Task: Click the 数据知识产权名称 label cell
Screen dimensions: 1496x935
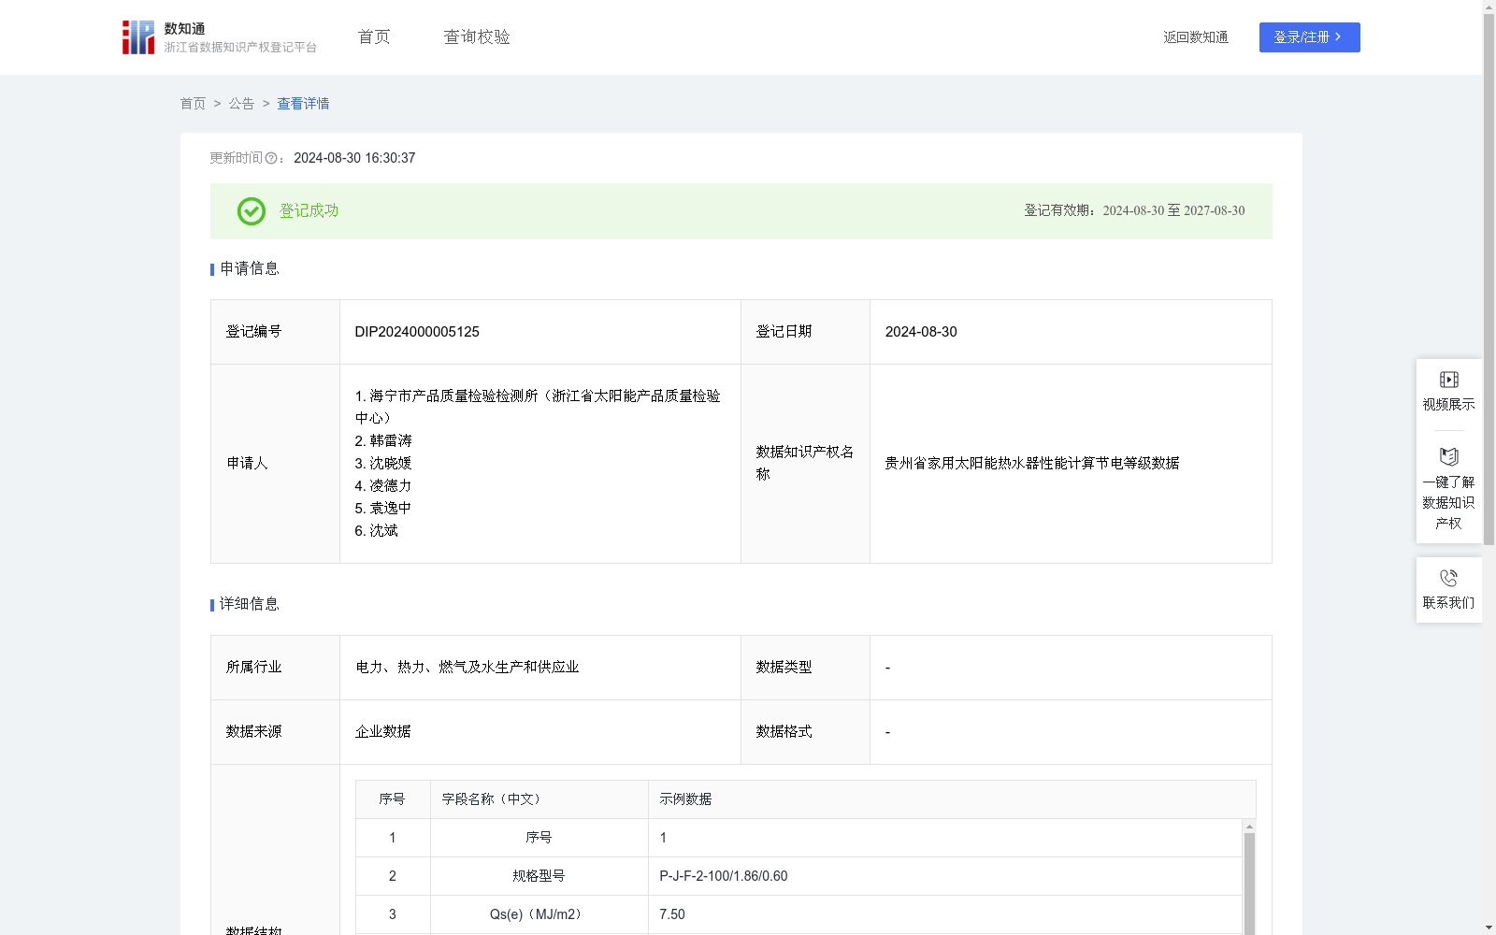Action: (805, 464)
